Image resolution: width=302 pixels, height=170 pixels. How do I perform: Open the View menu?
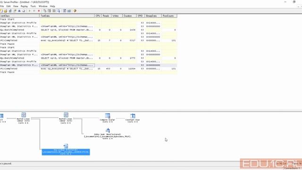point(16,6)
